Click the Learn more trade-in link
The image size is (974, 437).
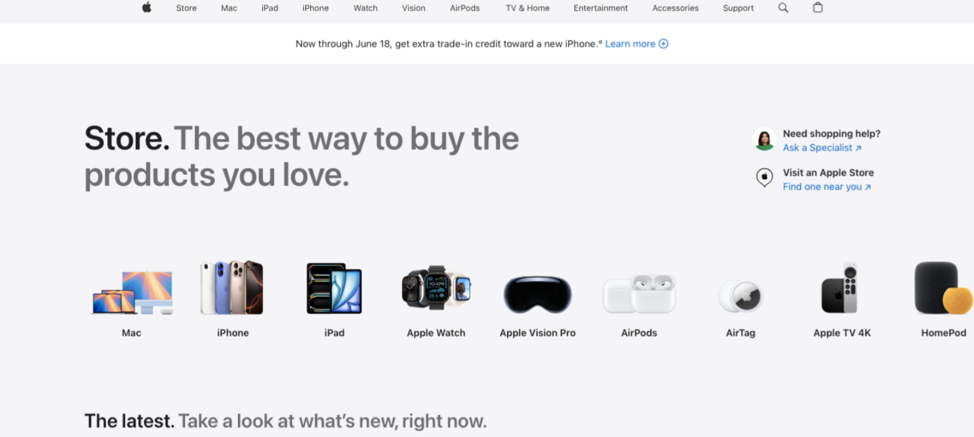coord(630,44)
